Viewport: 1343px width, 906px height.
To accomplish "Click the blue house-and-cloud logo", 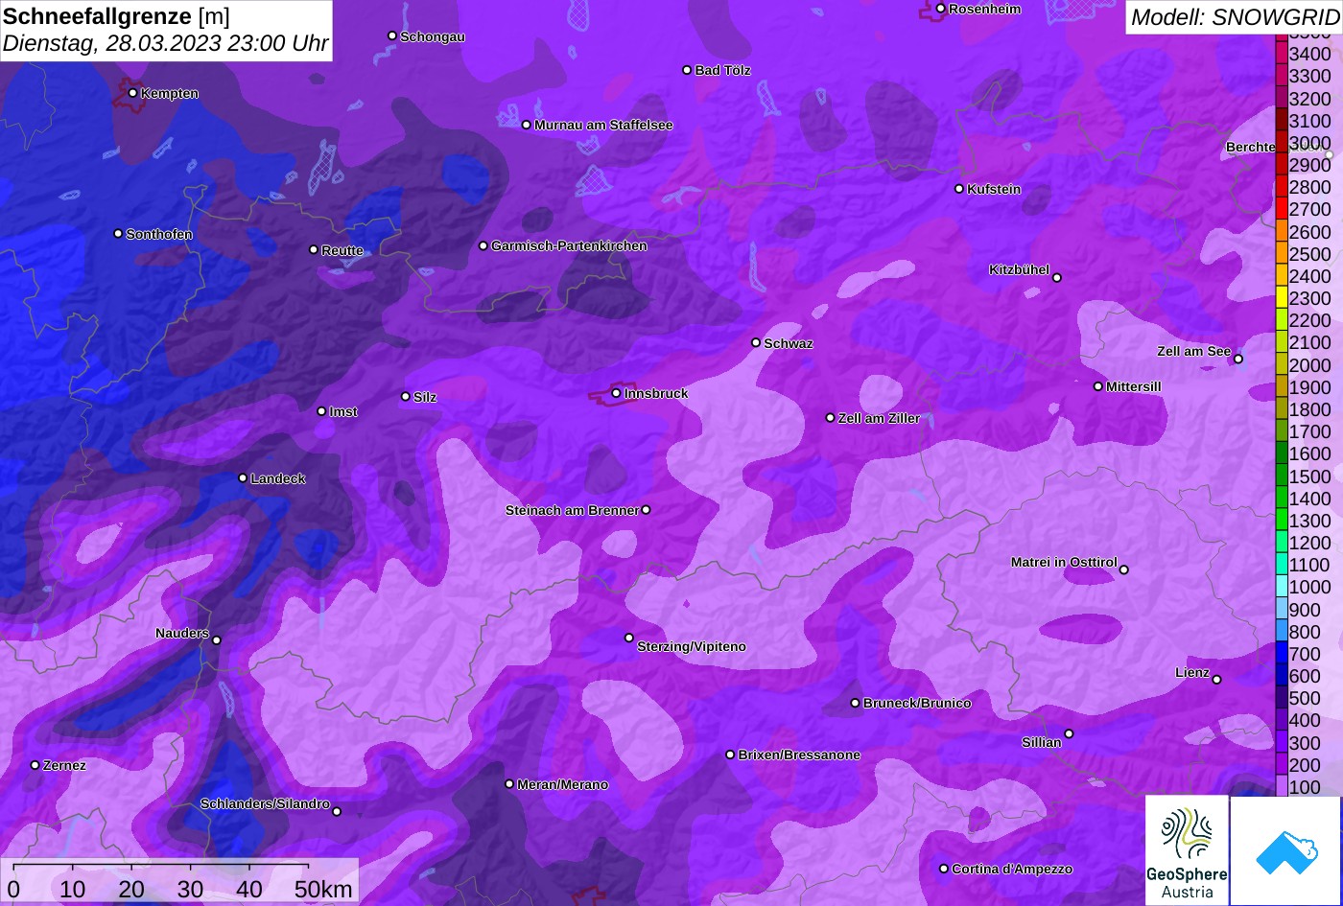I will pyautogui.click(x=1285, y=850).
